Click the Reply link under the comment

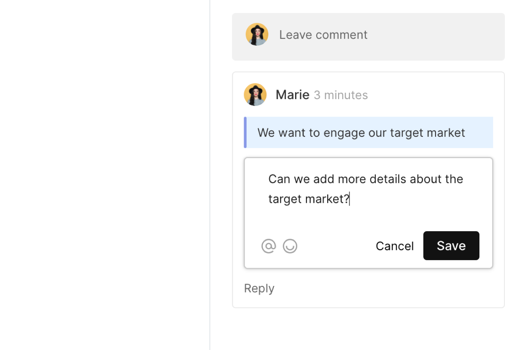click(259, 289)
